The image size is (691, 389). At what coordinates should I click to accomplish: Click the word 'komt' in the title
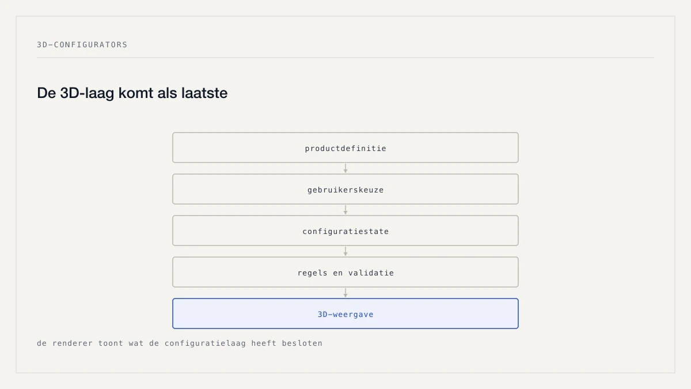pos(134,93)
